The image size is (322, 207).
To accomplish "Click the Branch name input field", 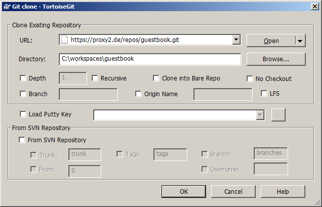I will (88, 94).
